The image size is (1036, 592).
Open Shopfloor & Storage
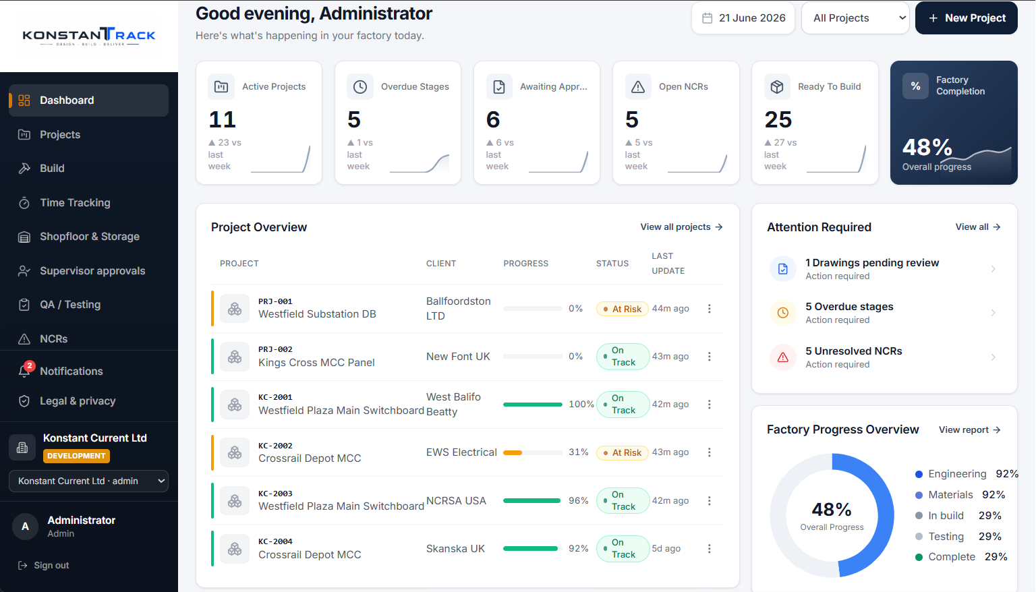pos(88,237)
